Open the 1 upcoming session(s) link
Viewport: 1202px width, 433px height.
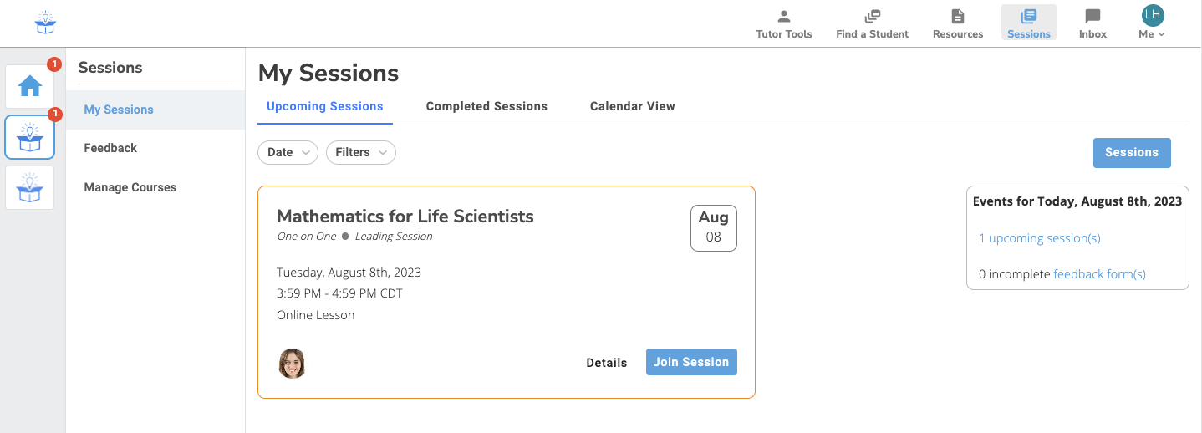(x=1040, y=238)
